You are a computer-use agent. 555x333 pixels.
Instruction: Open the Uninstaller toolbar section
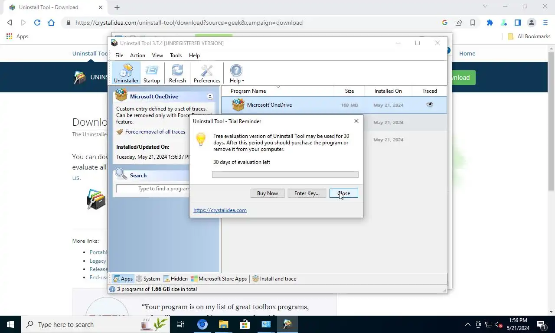[x=126, y=73]
